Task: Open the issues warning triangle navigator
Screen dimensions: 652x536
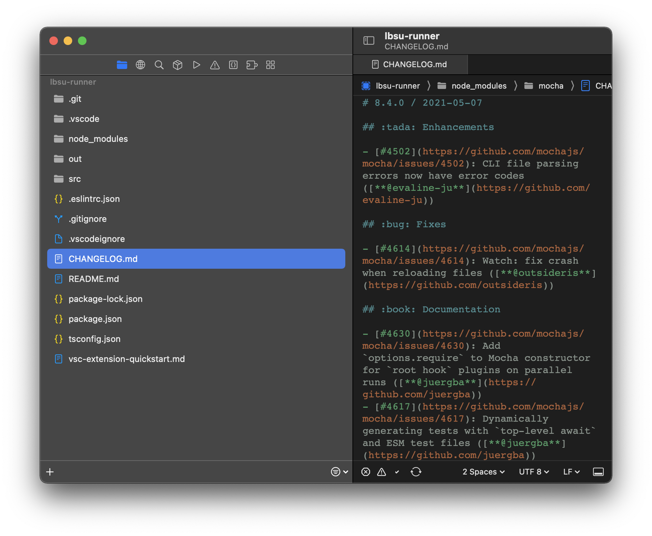Action: (215, 65)
